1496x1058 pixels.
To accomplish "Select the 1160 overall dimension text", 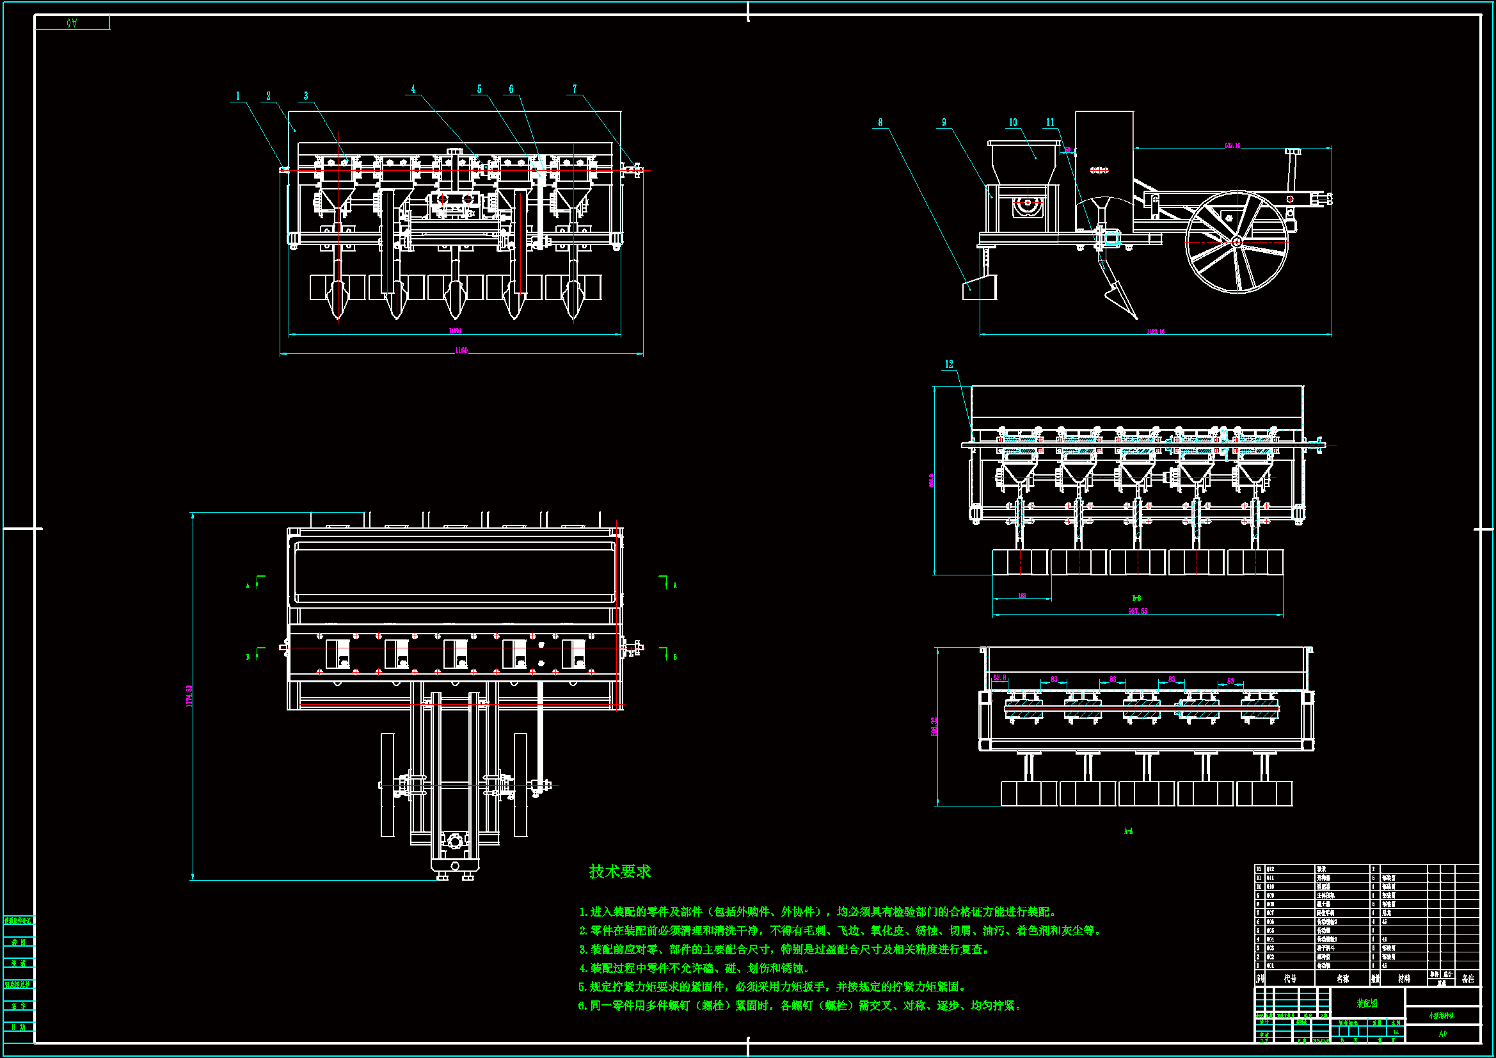I will 461,351.
